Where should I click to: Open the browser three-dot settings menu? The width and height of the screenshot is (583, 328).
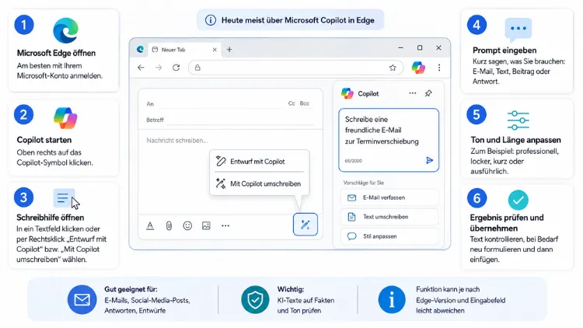(439, 68)
